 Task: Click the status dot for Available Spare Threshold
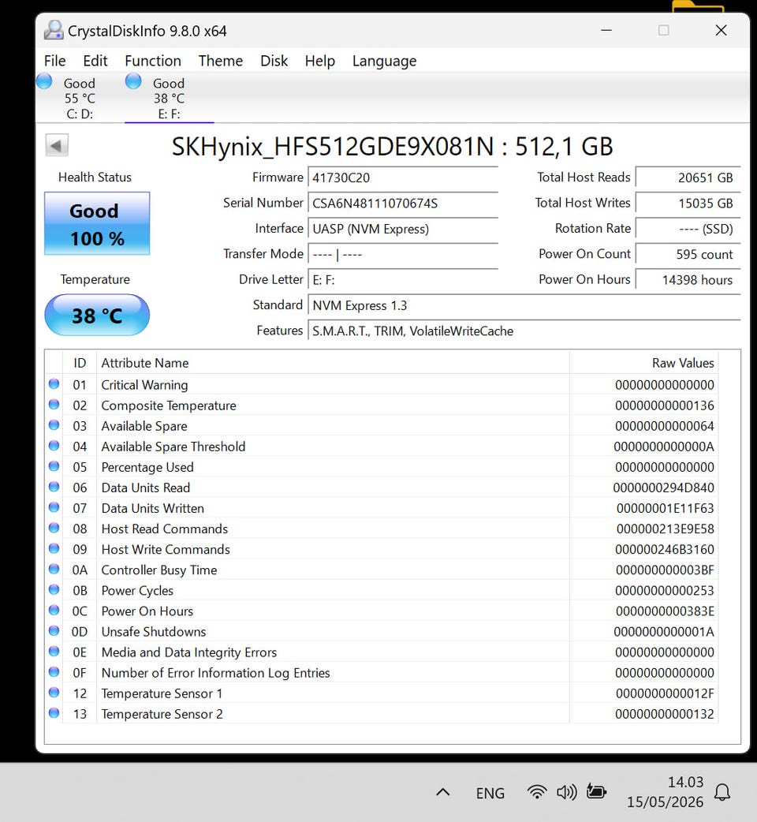54,446
